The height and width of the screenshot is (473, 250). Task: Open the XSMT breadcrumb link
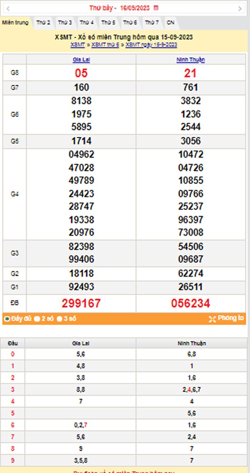coord(78,45)
